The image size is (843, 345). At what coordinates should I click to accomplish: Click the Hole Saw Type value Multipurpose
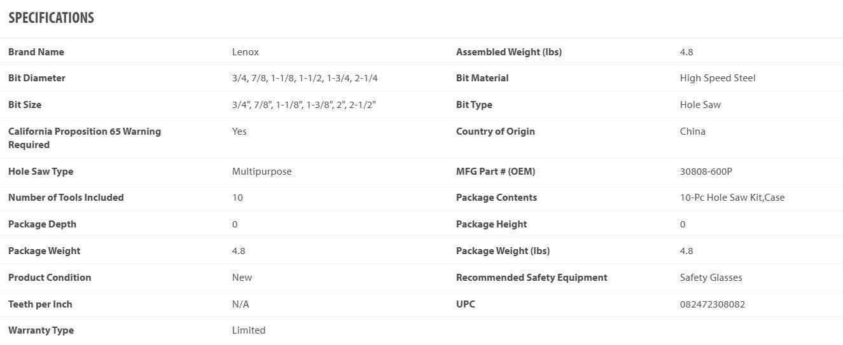[262, 172]
